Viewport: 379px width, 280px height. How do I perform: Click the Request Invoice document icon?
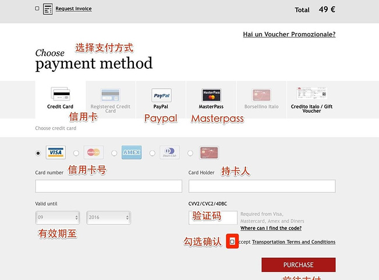(48, 9)
